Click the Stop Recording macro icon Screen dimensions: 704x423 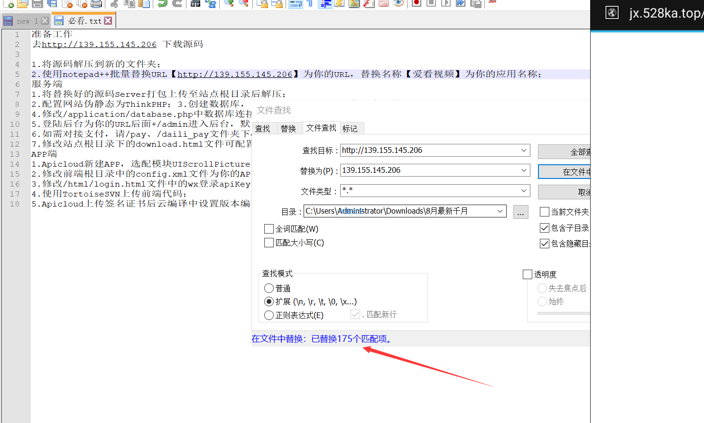[x=431, y=4]
